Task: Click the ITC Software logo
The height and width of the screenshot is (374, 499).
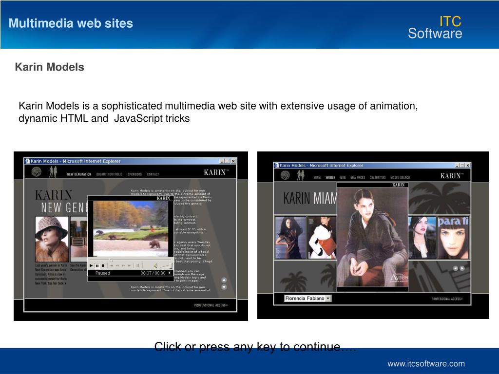Action: tap(435, 27)
